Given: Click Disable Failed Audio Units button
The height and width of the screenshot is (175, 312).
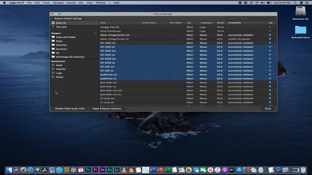Looking at the screenshot, I should point(70,108).
